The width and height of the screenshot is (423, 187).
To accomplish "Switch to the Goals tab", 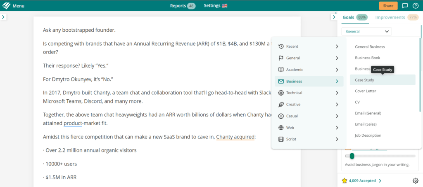I will tap(348, 17).
